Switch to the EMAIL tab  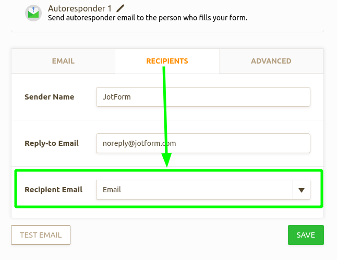pos(63,61)
